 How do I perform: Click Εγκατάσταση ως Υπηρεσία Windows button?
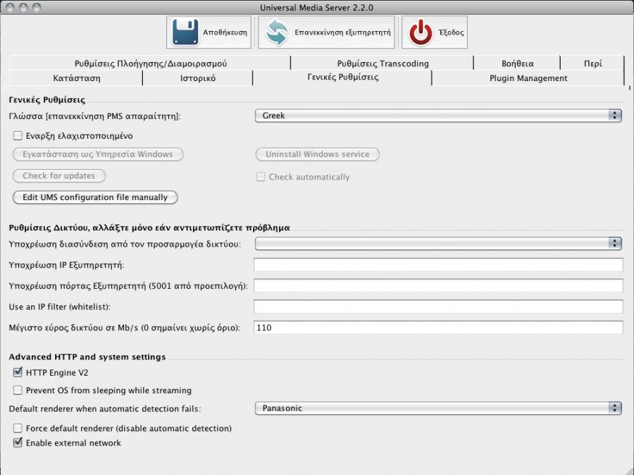pos(98,154)
